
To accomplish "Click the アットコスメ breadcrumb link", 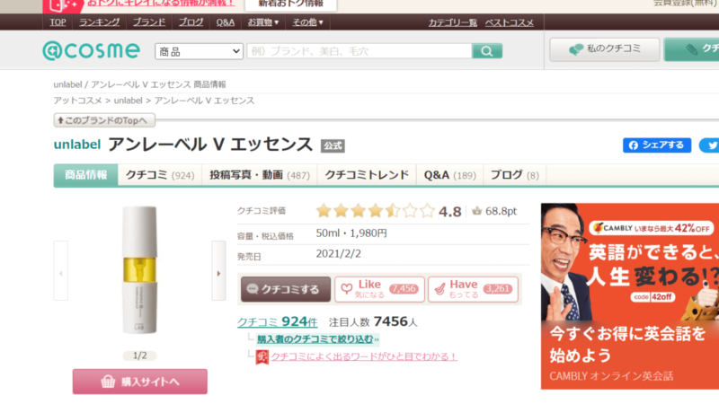I will click(77, 101).
